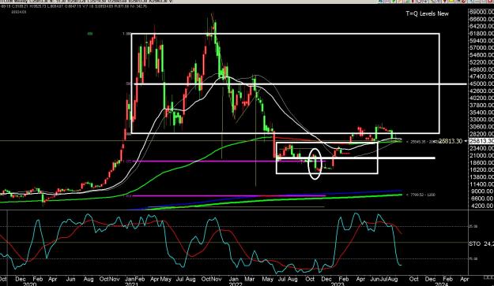Click the 33000.00 price axis label
The width and height of the screenshot is (494, 286).
[481, 120]
